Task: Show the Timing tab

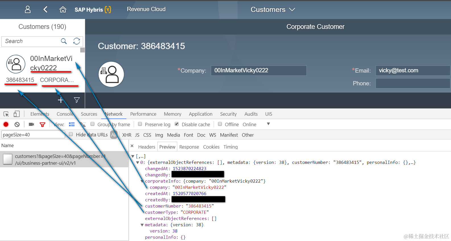Action: pos(230,147)
